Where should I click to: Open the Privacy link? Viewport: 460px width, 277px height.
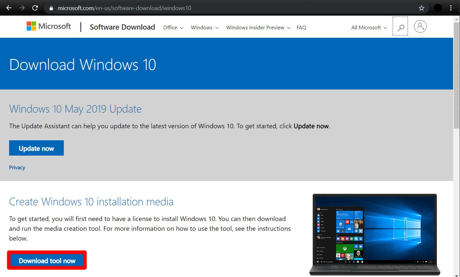(x=17, y=167)
